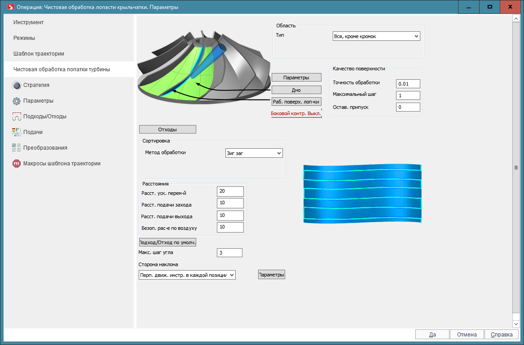Click the Отмена button
Viewport: 524px width, 345px height.
tap(467, 334)
